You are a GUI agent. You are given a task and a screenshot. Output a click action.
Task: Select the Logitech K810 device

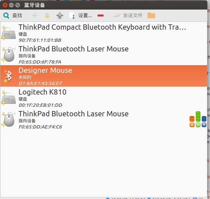click(x=104, y=98)
